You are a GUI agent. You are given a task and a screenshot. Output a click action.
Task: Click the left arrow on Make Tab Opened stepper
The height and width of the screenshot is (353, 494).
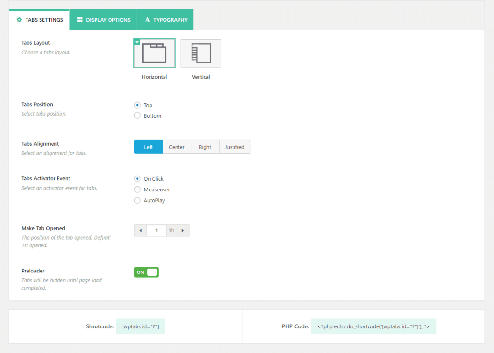(140, 230)
